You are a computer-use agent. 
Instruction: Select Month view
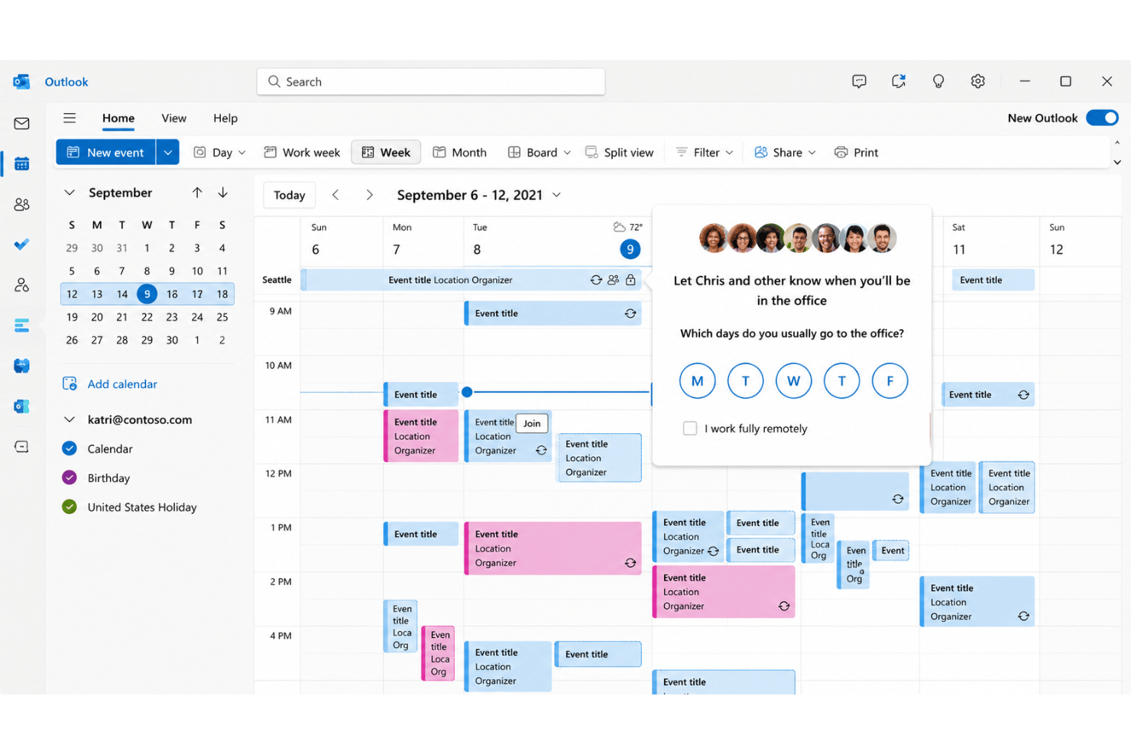[459, 152]
